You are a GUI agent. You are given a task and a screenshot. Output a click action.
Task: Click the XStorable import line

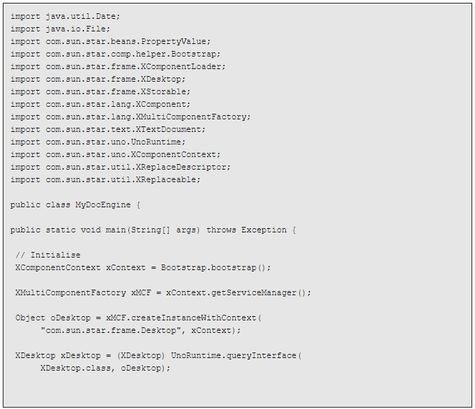[100, 92]
